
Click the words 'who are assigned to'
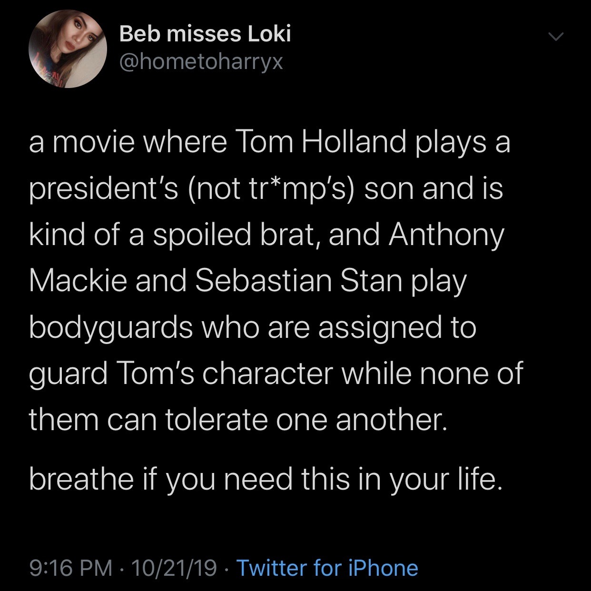(340, 329)
